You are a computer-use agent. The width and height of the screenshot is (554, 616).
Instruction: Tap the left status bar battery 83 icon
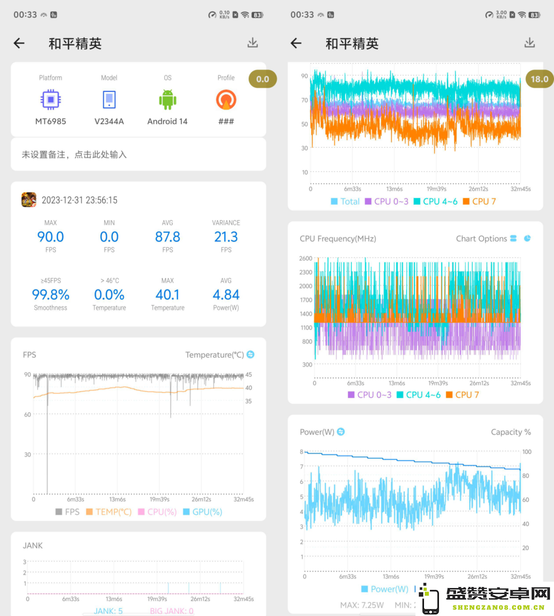tap(257, 15)
